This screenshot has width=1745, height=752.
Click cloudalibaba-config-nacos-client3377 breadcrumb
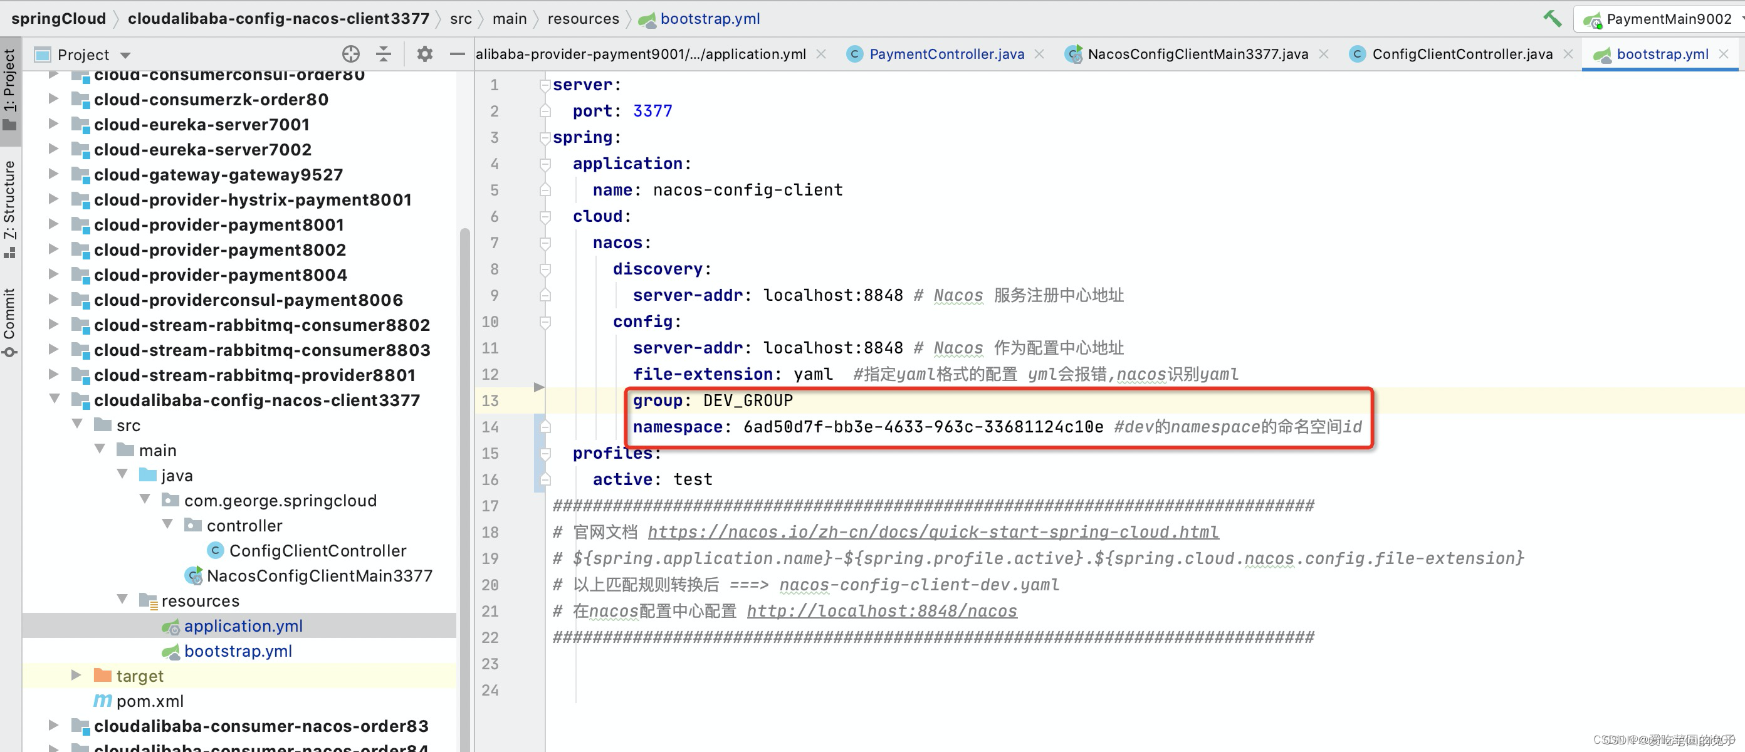tap(278, 18)
